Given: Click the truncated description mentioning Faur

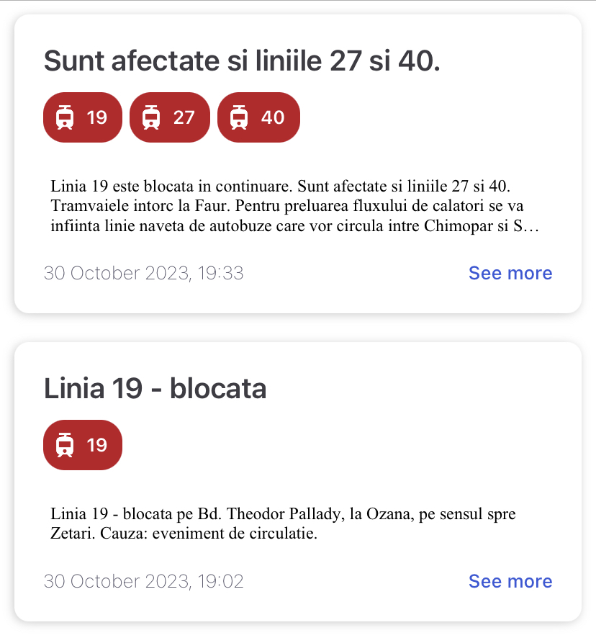Looking at the screenshot, I should 295,206.
